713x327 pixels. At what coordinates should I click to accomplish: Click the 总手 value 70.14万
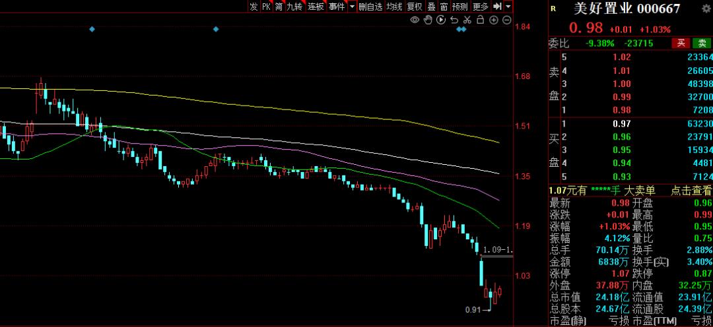coord(613,250)
